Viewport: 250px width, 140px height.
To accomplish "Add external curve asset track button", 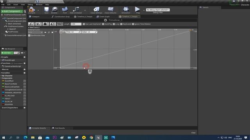I will click(60, 24).
